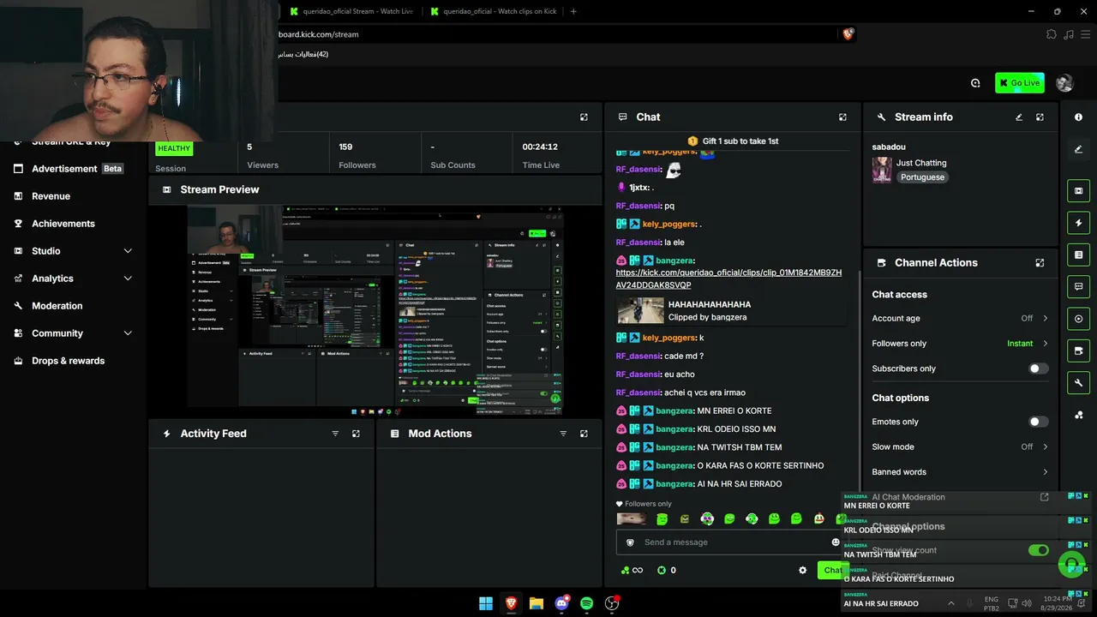Viewport: 1097px width, 617px height.
Task: Expand the Mod Actions panel
Action: (x=584, y=434)
